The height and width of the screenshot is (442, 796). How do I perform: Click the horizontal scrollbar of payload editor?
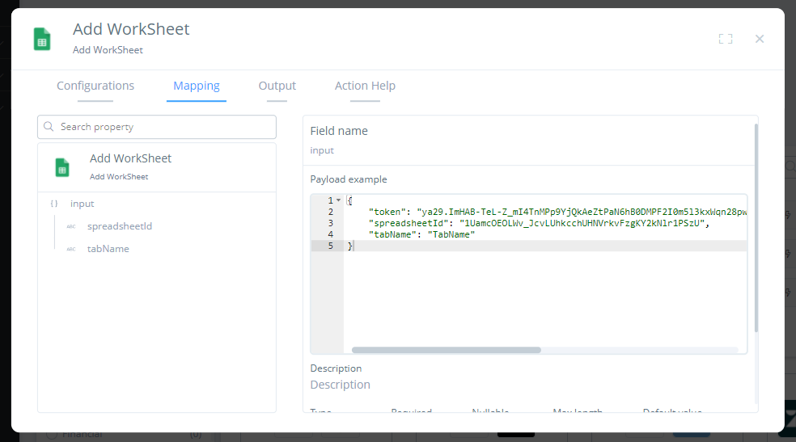(447, 350)
